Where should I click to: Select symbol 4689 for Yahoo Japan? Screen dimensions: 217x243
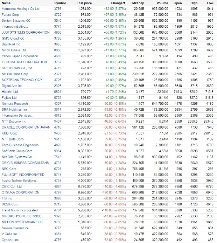coord(58,56)
